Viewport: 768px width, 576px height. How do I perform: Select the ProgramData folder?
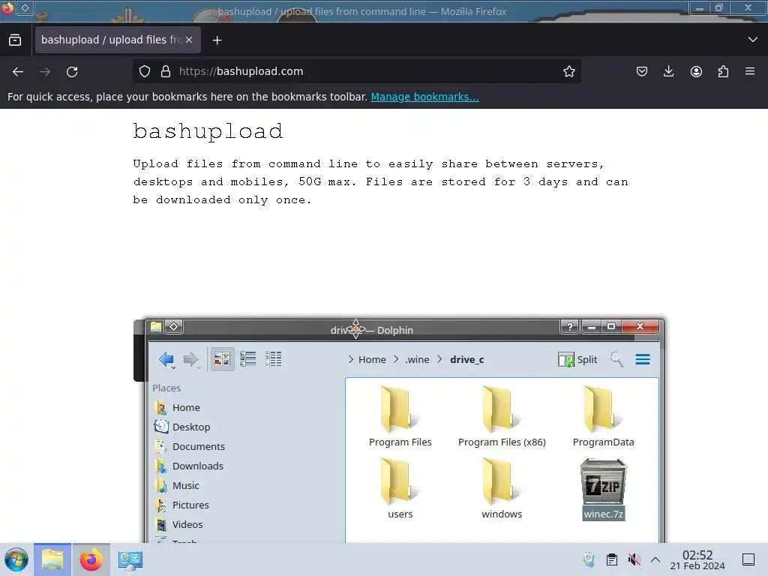603,417
